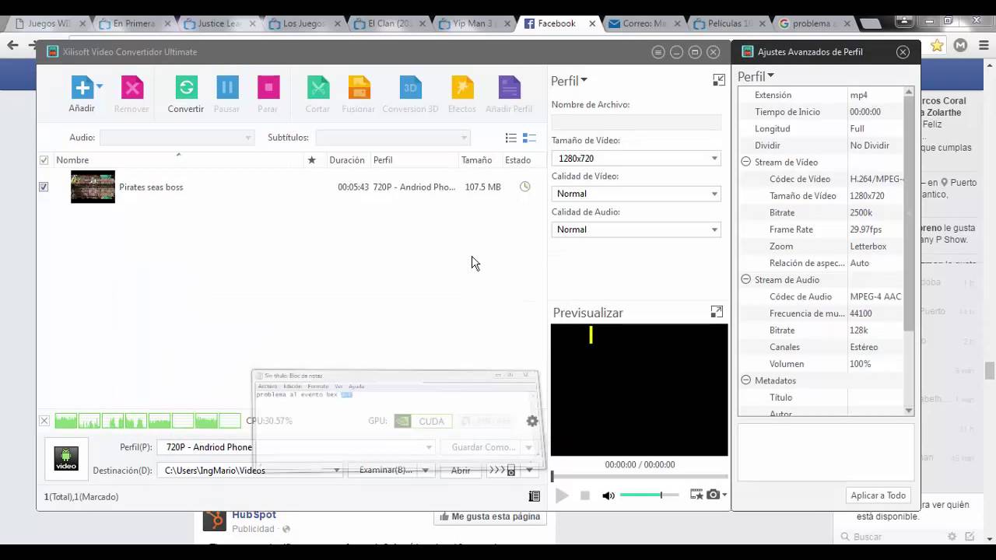This screenshot has width=996, height=560.
Task: Collapse the Perfil panel with corner arrow icon
Action: 719,79
